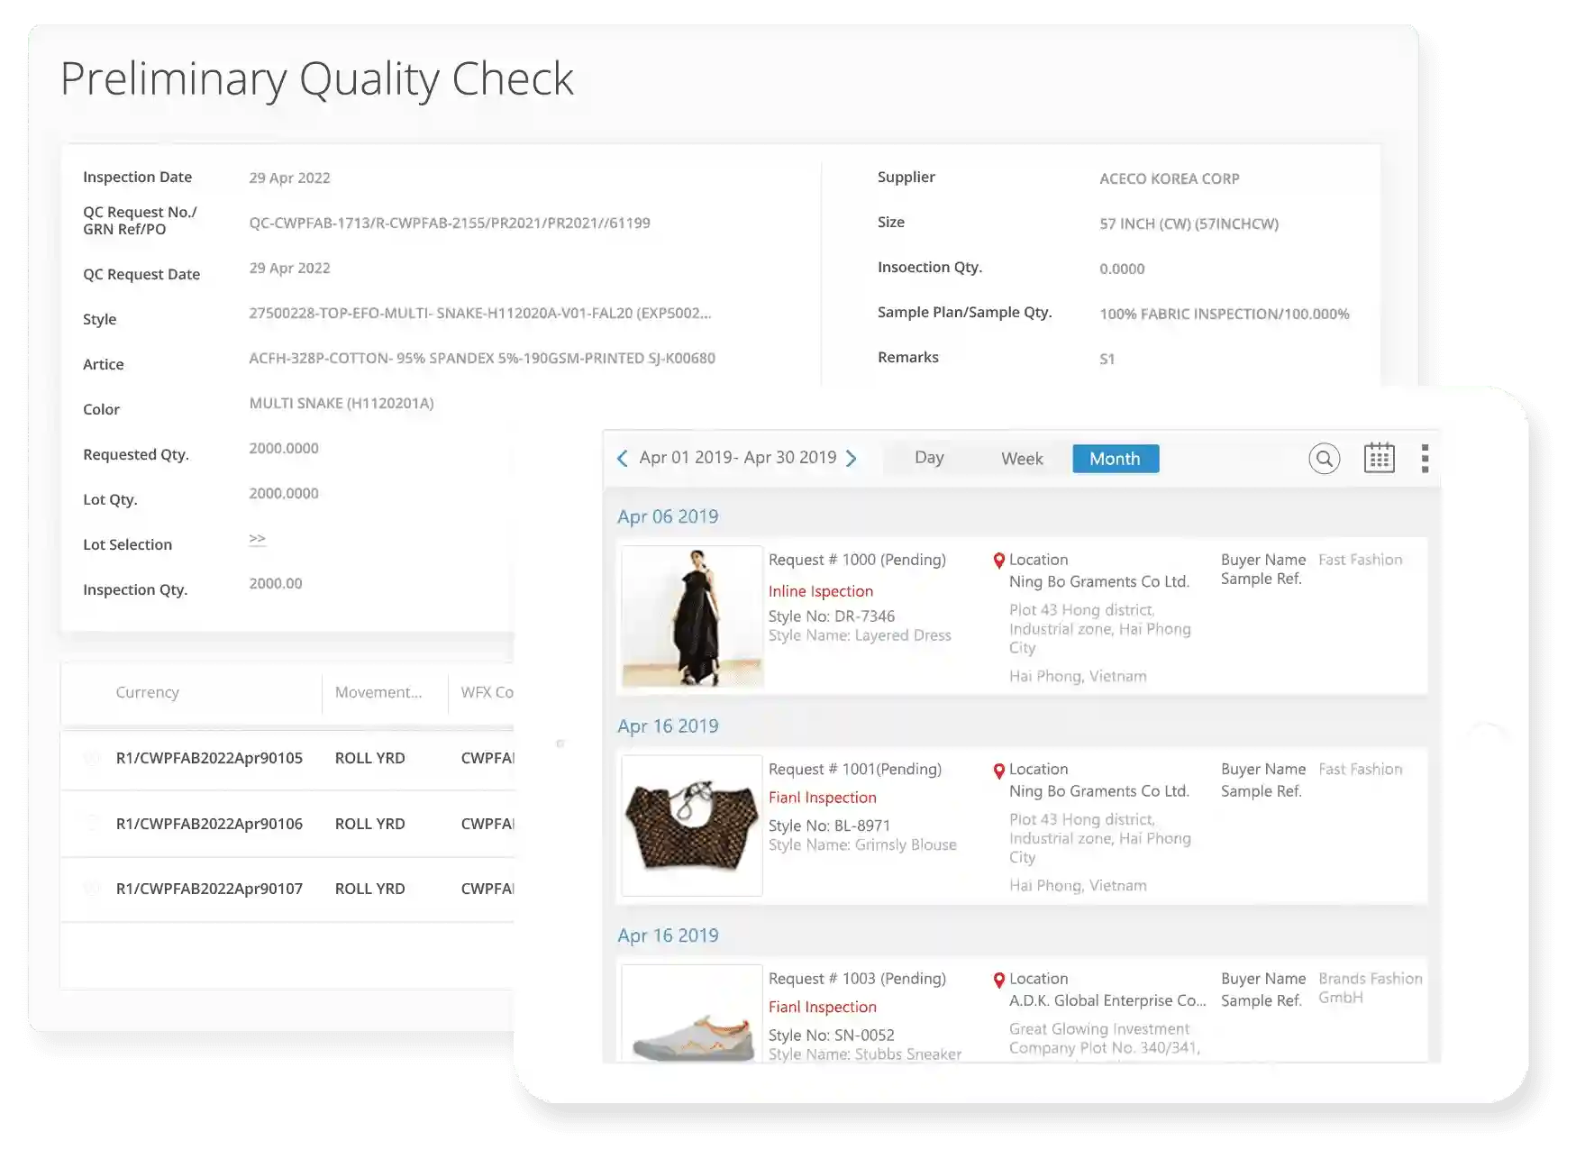The width and height of the screenshot is (1585, 1168).
Task: Open Fianl Inspection link for Request 1001
Action: click(x=822, y=798)
